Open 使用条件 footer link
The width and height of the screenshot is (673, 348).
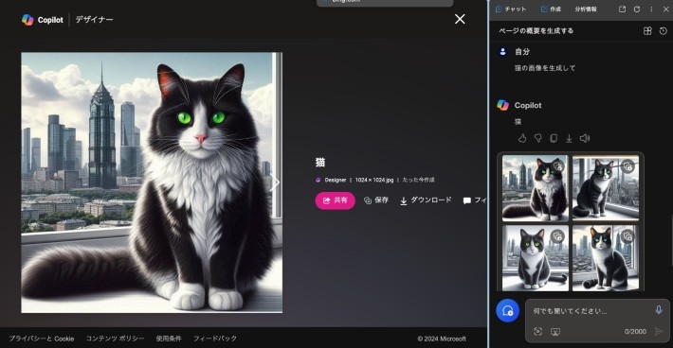click(169, 339)
